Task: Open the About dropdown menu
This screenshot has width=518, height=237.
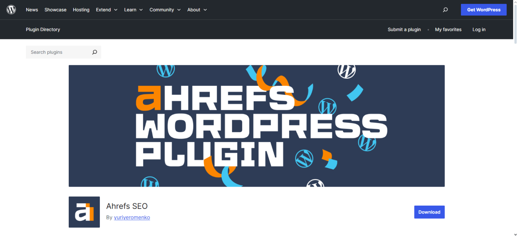Action: tap(197, 10)
